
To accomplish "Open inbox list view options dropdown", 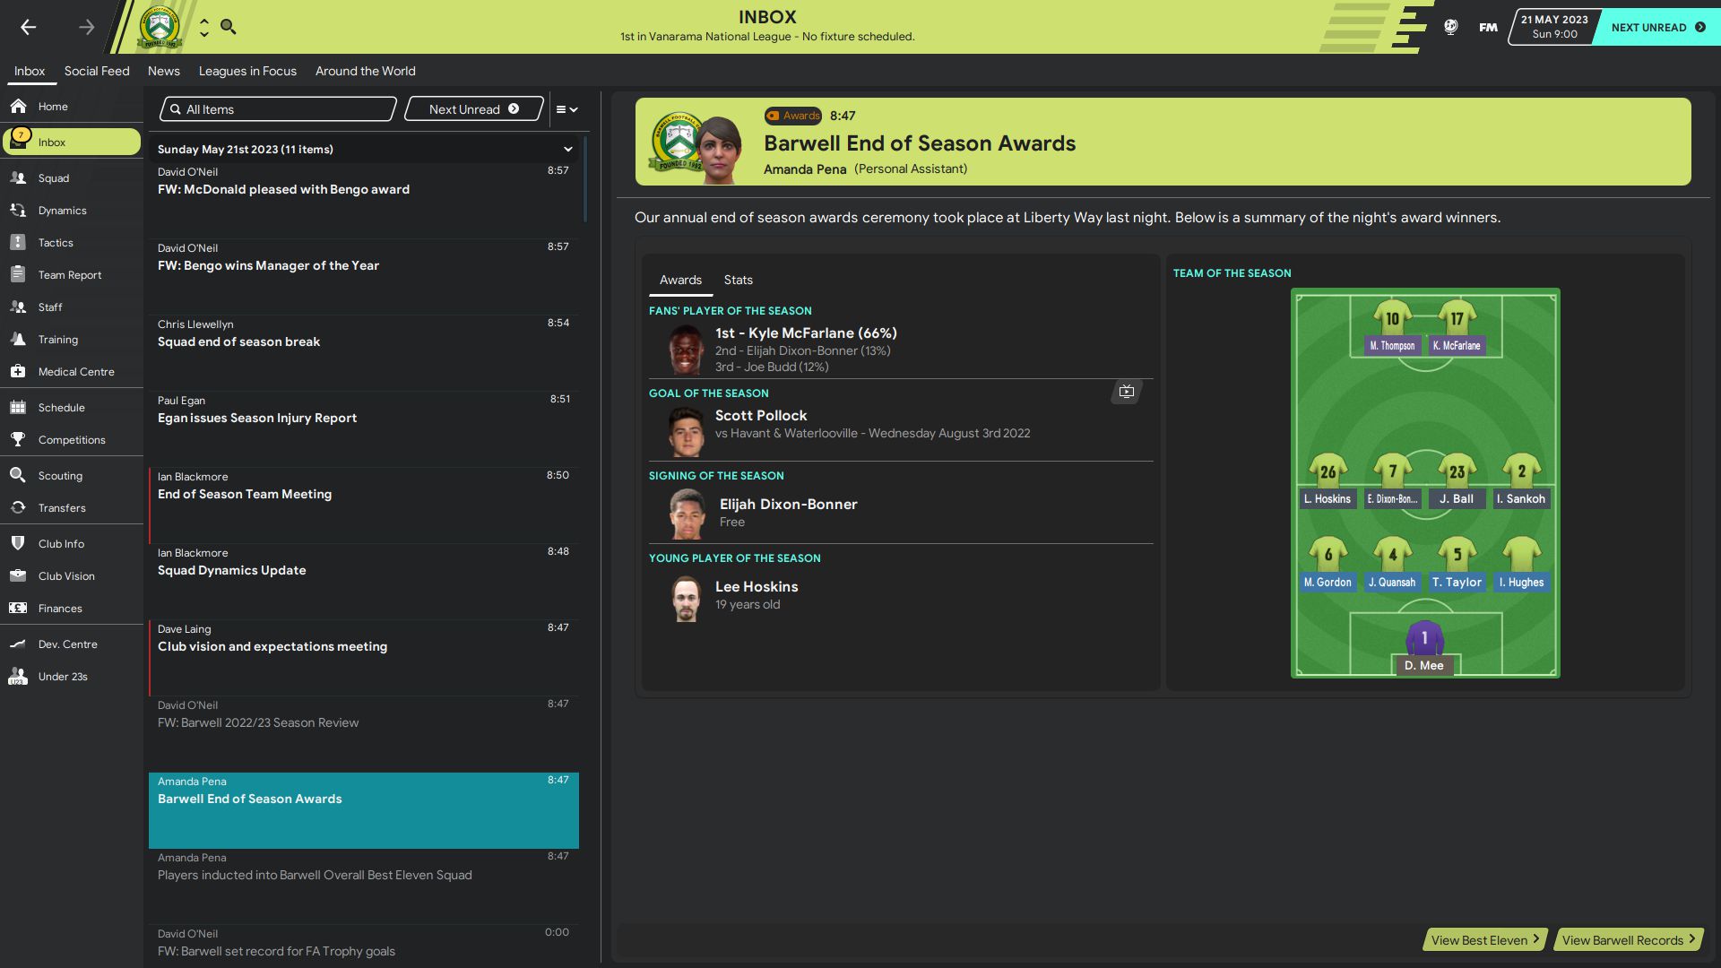I will pos(566,109).
